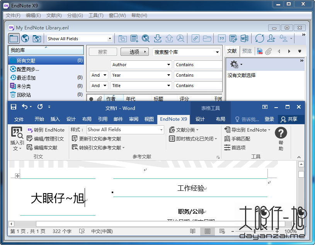Switch to Integrated Library and Online Mode icon
The height and width of the screenshot is (245, 315).
click(37, 38)
